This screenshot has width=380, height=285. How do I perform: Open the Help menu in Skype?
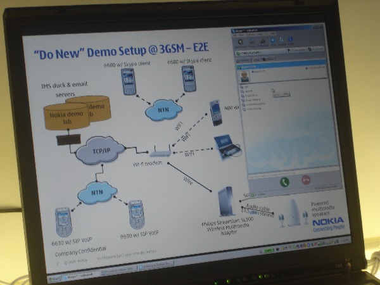tap(272, 34)
